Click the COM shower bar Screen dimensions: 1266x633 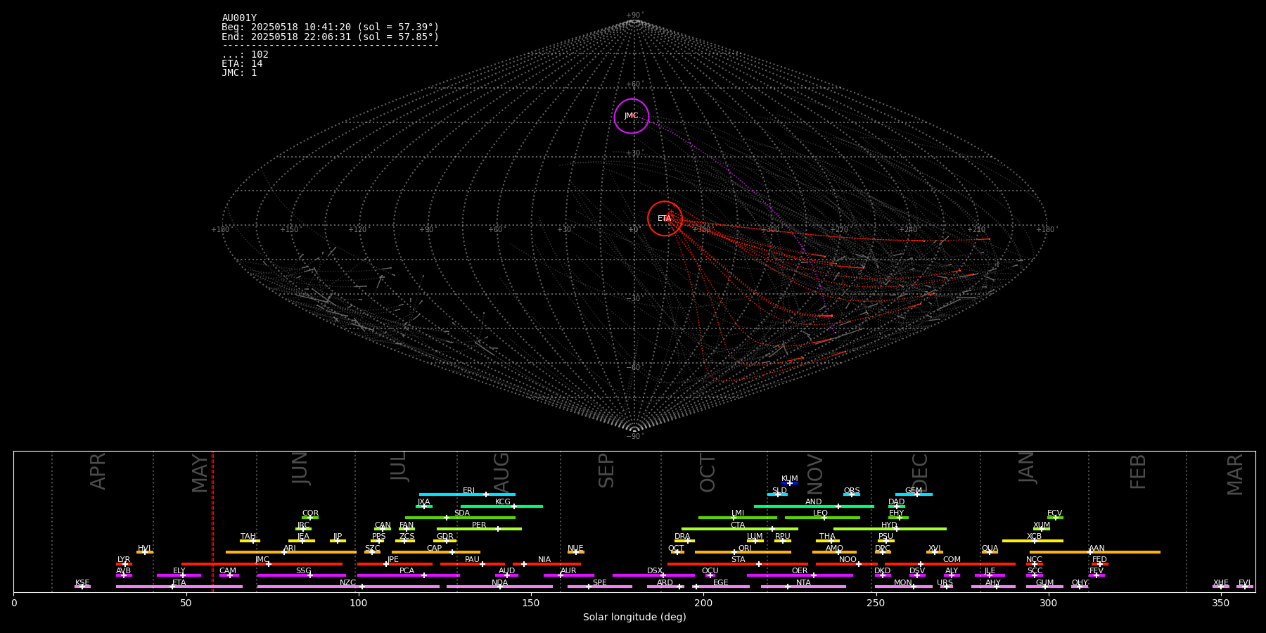click(950, 564)
